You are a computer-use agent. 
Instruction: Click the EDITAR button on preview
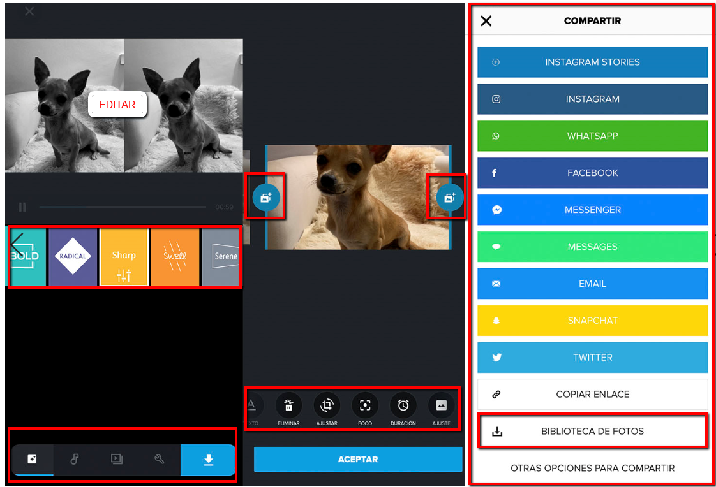pyautogui.click(x=117, y=105)
